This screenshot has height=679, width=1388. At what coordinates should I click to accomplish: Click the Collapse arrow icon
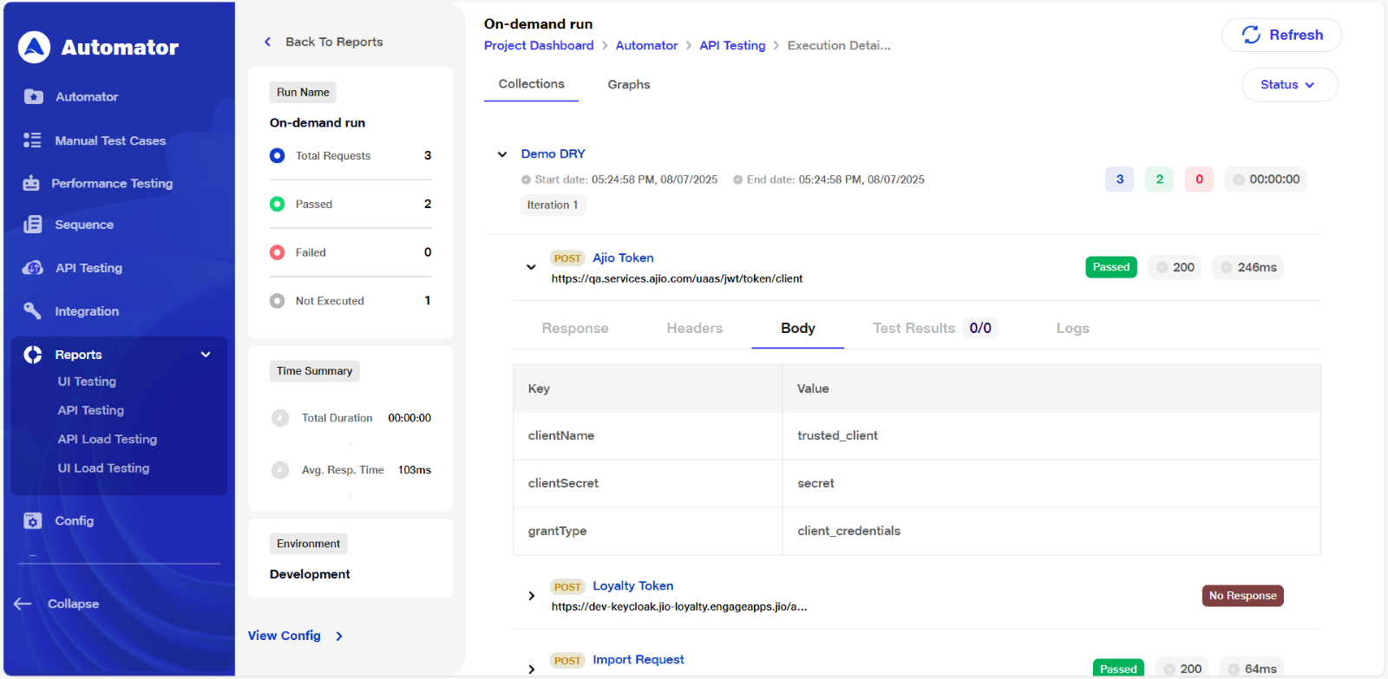coord(23,604)
